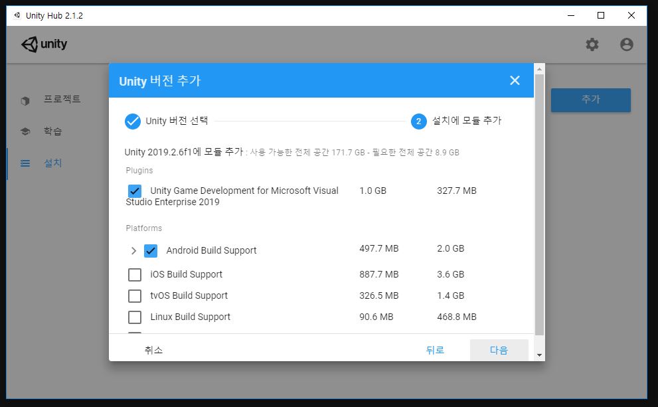Click step 2 circle indicator
Viewport: 658px width, 407px height.
point(418,122)
